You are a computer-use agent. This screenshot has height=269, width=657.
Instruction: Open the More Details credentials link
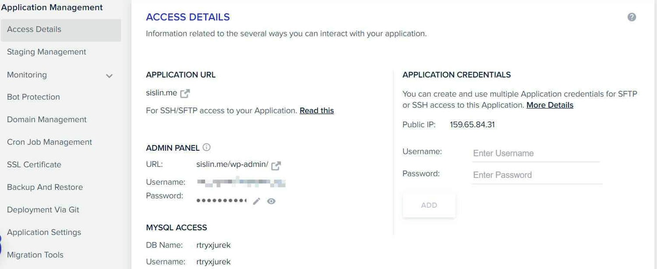(550, 105)
